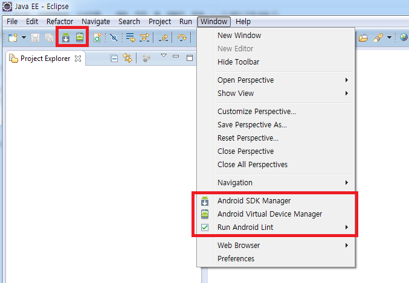
Task: Click the New wizard toolbar icon
Action: (x=13, y=38)
